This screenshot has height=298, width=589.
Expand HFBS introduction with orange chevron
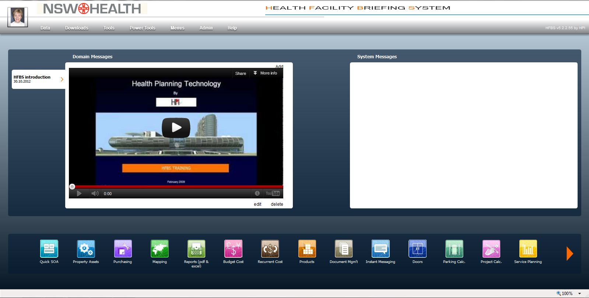tap(62, 79)
